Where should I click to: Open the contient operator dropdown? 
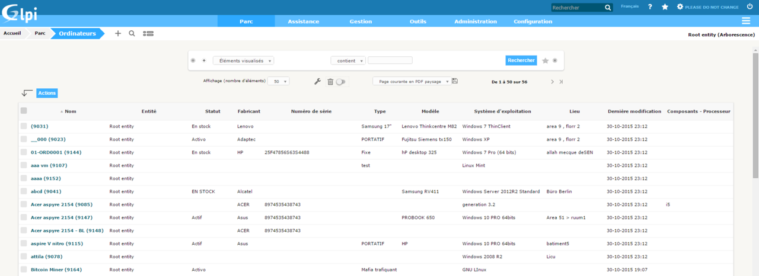click(348, 60)
